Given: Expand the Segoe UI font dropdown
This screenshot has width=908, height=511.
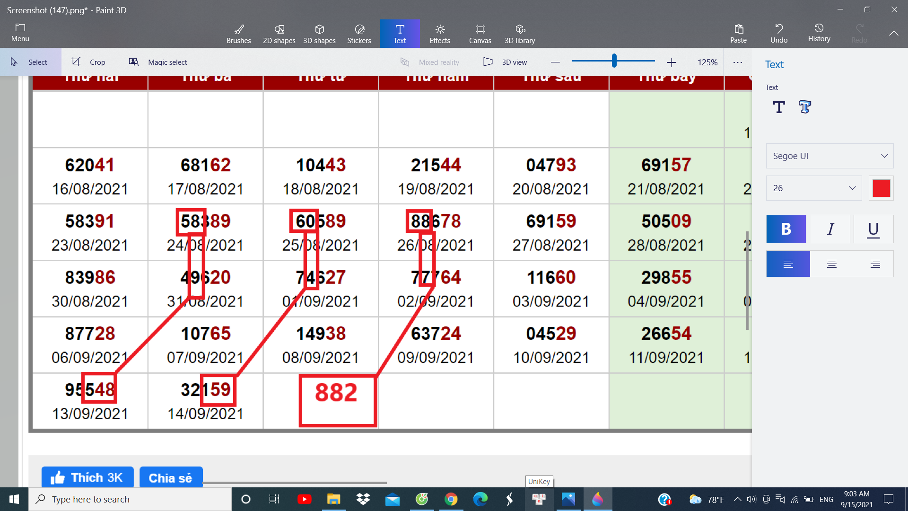Looking at the screenshot, I should click(x=829, y=156).
